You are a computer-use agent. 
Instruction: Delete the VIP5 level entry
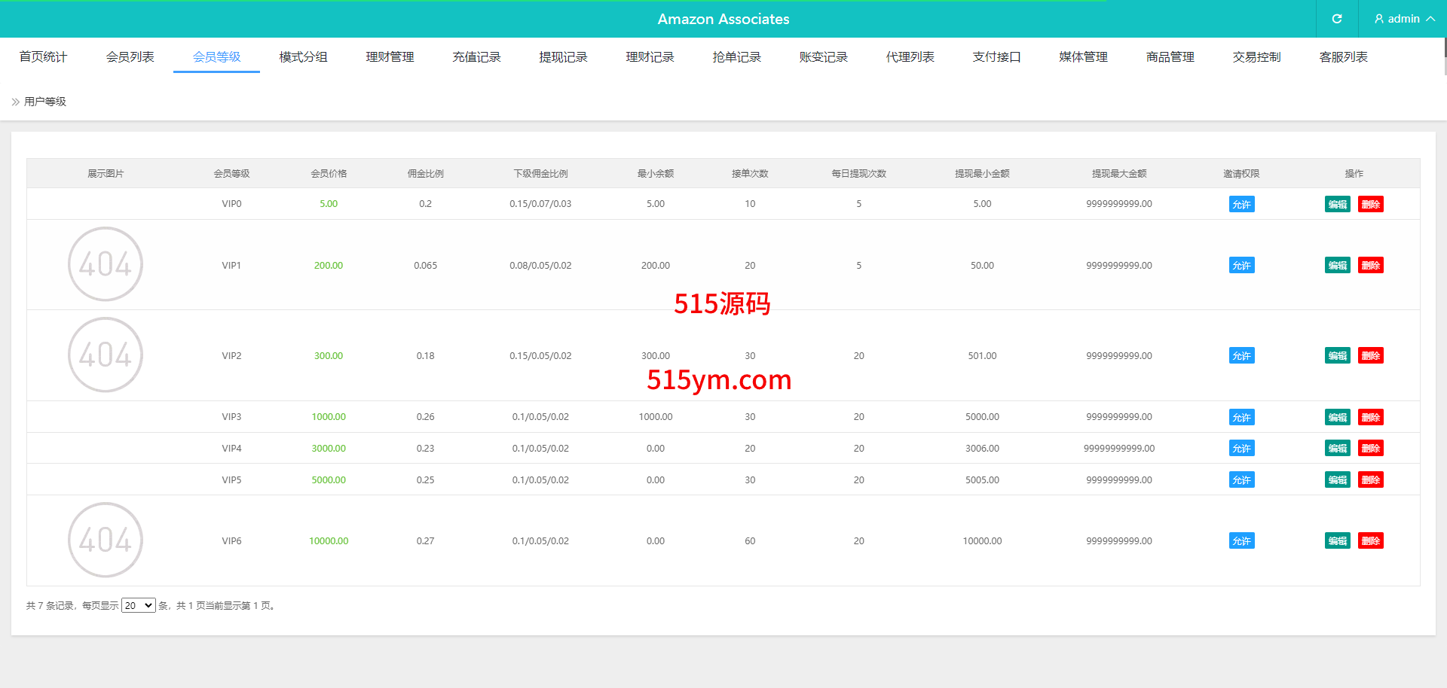(1370, 480)
